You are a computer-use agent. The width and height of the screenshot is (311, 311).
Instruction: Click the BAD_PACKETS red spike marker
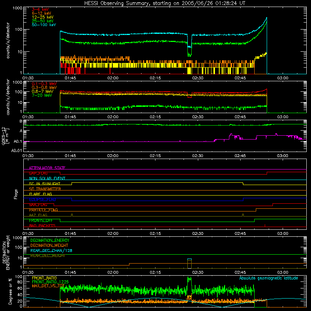pyautogui.click(x=265, y=225)
